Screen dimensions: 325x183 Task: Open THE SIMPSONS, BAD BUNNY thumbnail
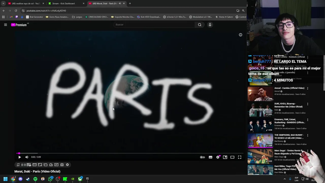pyautogui.click(x=260, y=141)
